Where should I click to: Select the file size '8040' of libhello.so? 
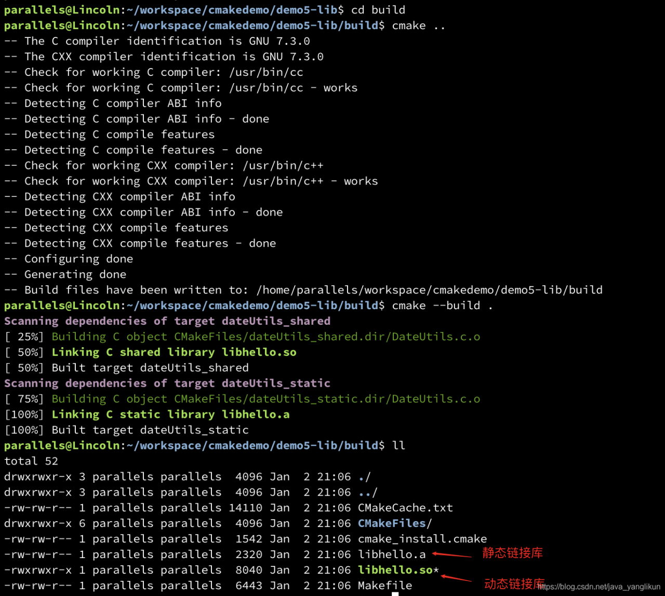pos(249,571)
